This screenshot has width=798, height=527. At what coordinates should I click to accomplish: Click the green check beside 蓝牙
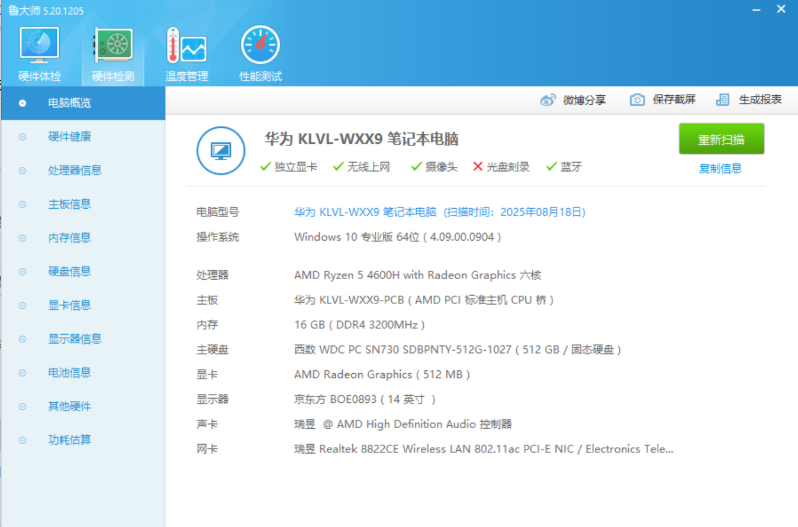[x=552, y=167]
